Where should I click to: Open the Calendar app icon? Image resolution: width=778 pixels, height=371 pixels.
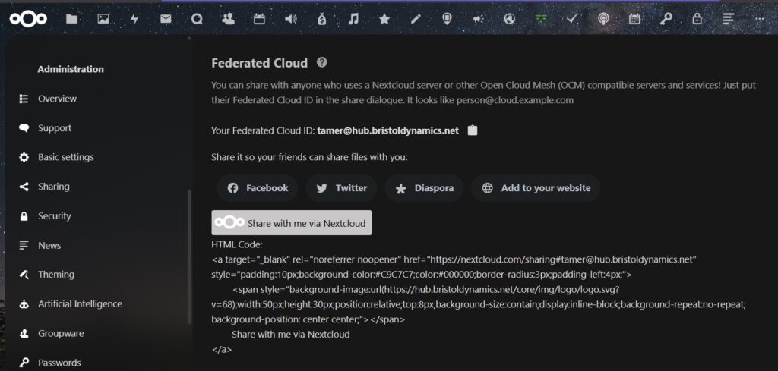(260, 19)
